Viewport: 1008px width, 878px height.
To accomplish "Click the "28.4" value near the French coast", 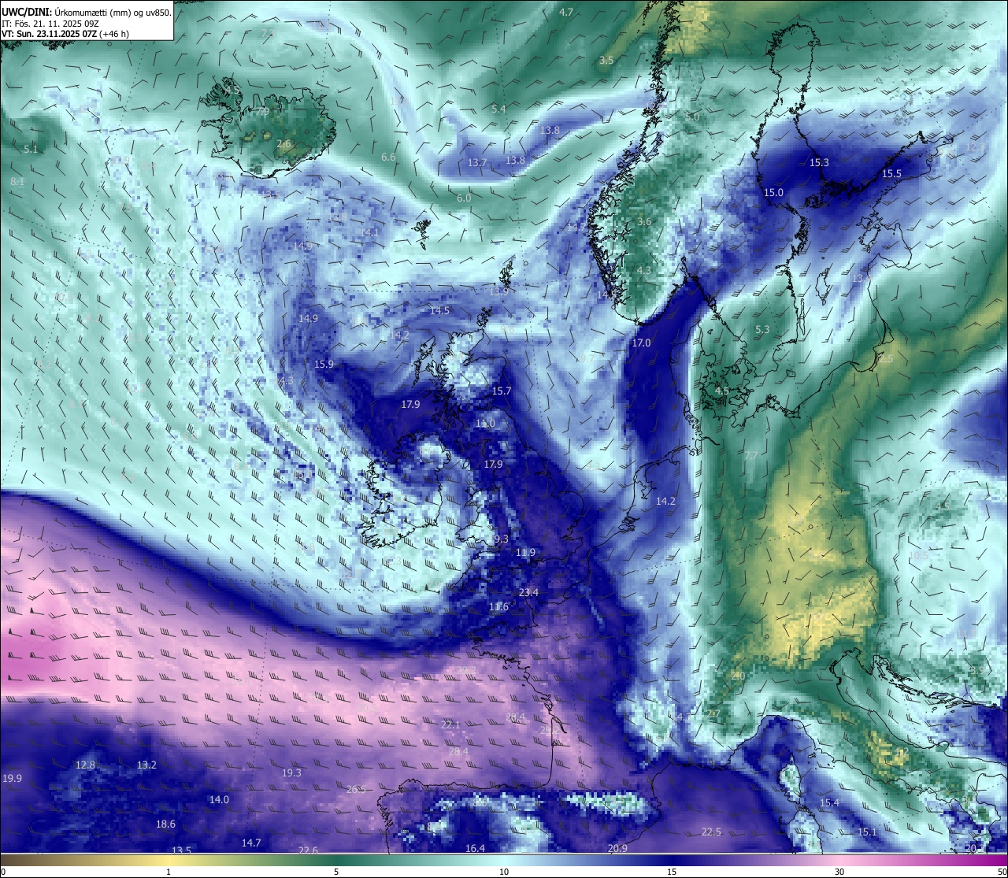I will coord(515,717).
